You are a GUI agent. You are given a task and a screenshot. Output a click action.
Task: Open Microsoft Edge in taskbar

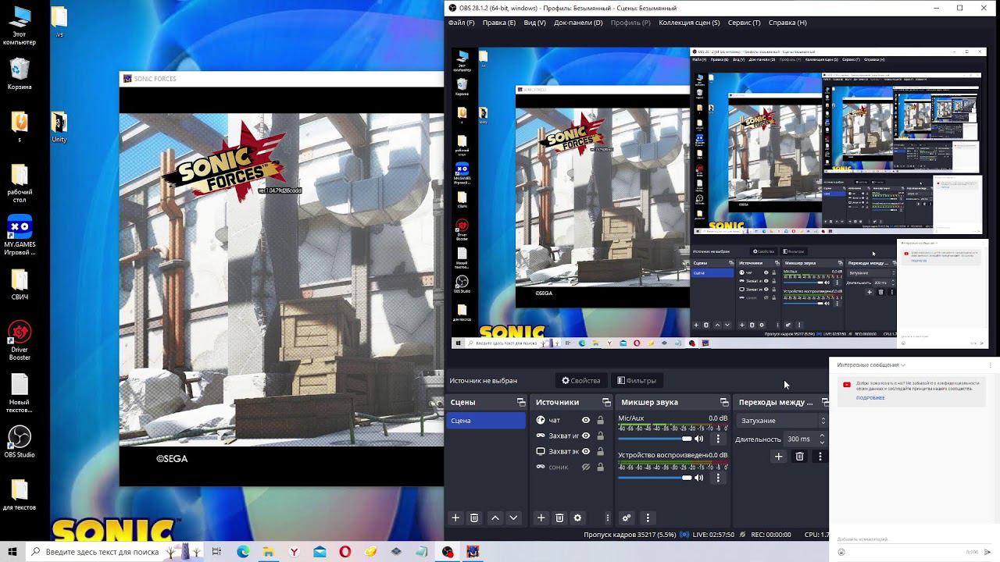[243, 552]
